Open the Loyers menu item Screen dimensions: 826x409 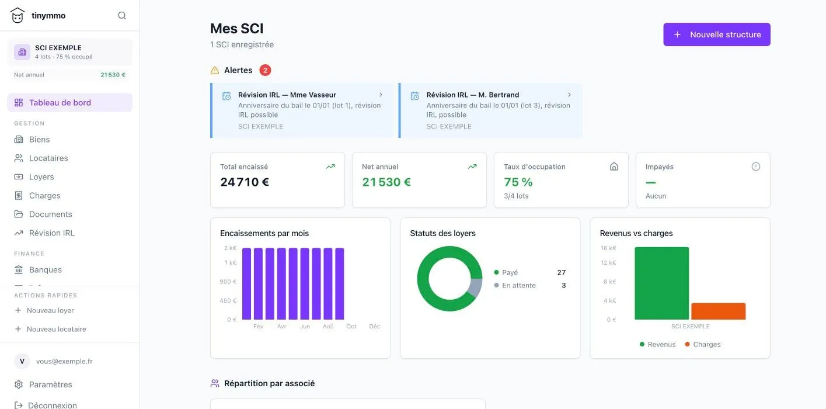[x=70, y=177]
